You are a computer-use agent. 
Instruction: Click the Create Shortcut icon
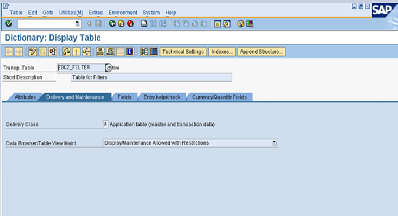pyautogui.click(x=227, y=24)
